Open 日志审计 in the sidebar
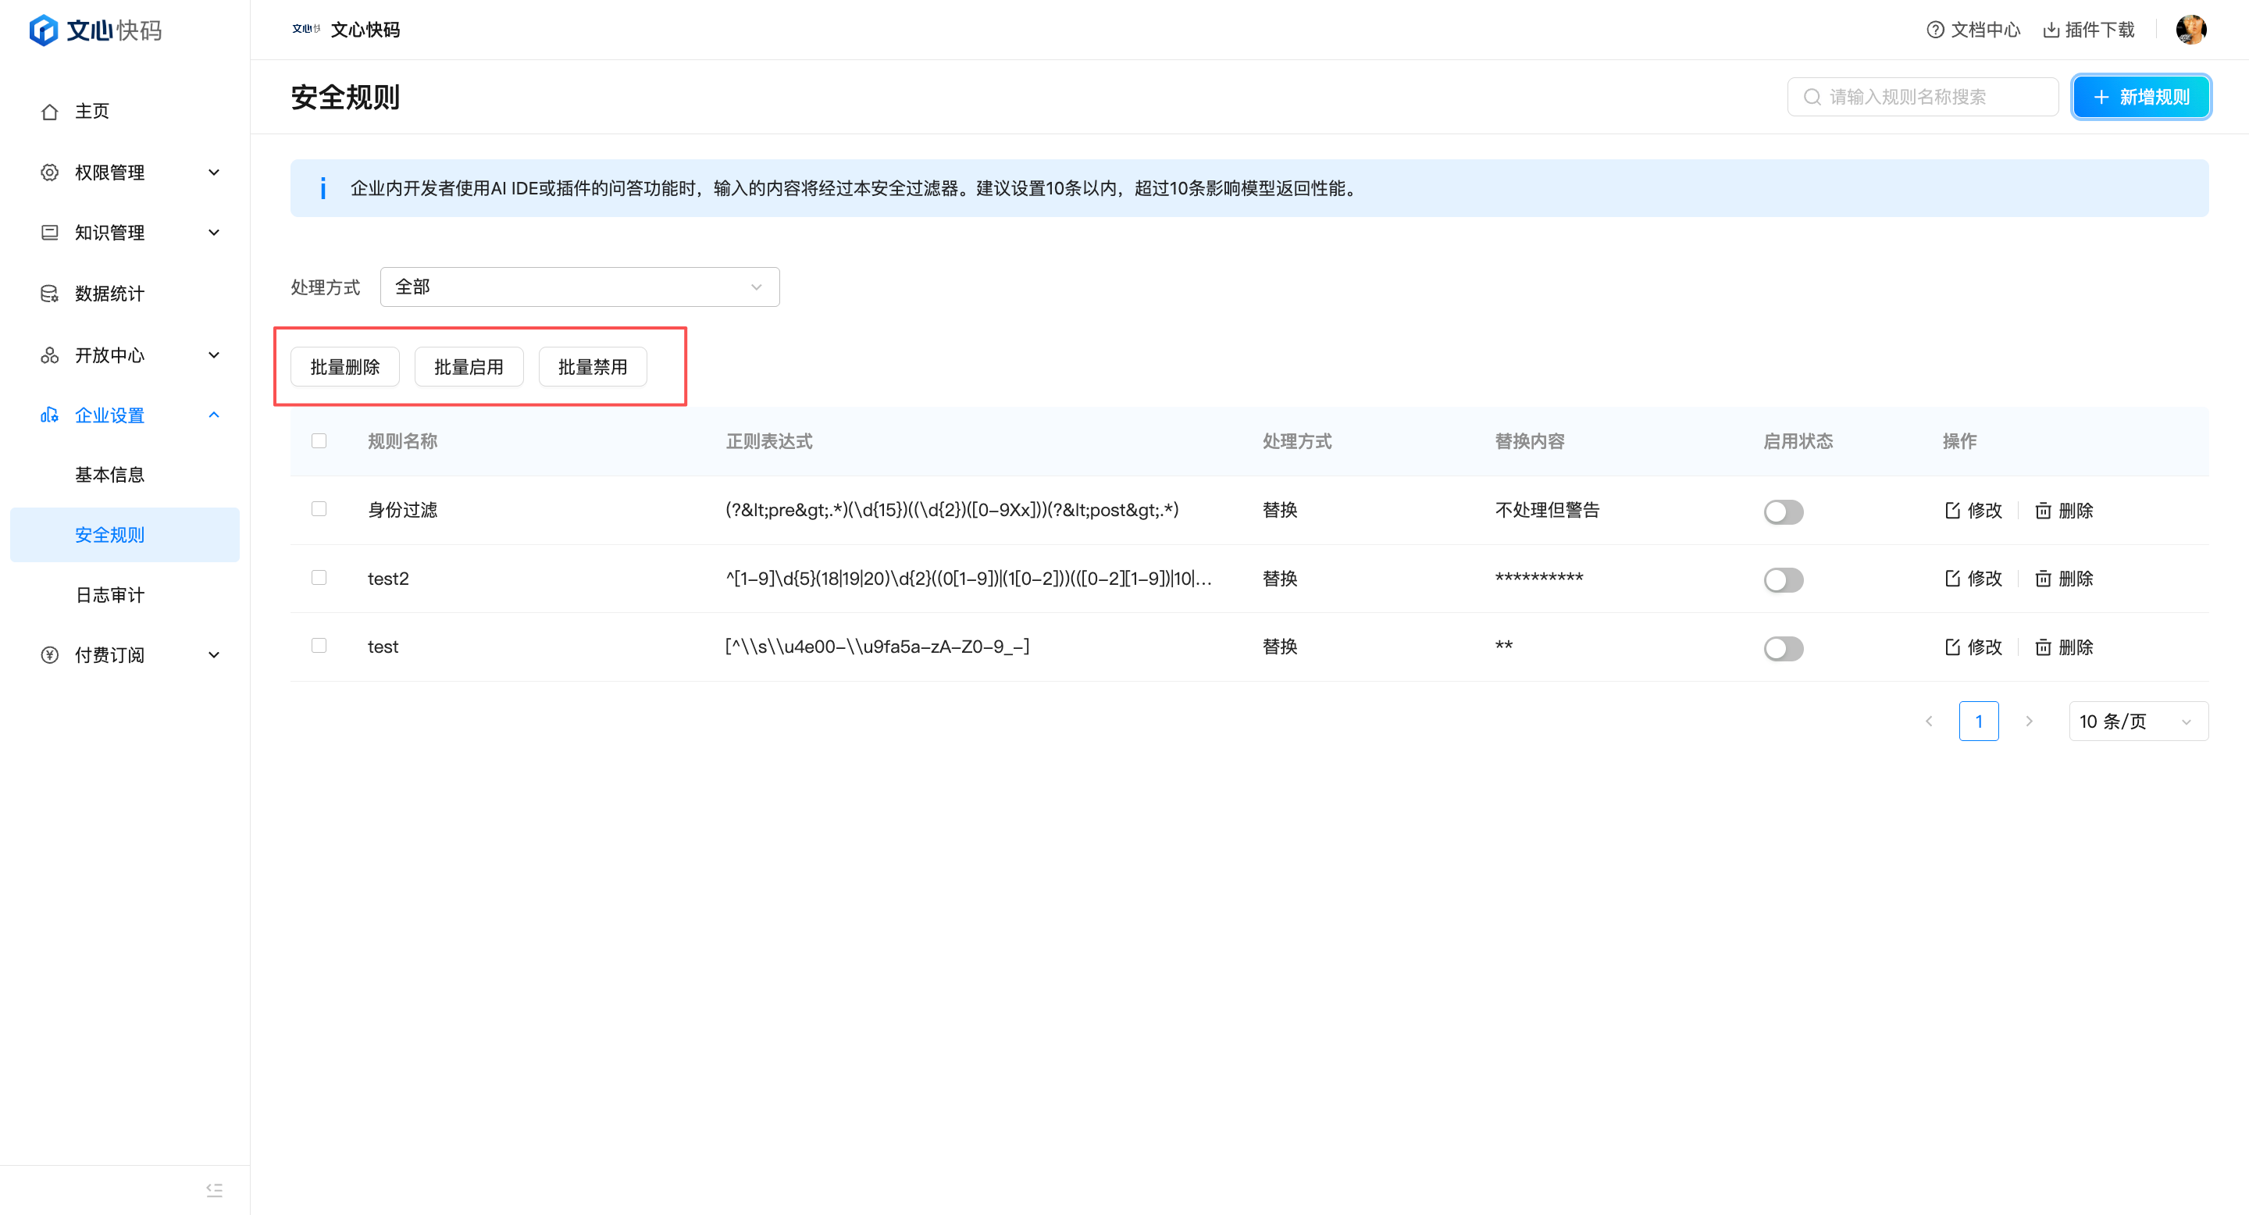2249x1215 pixels. click(x=110, y=595)
